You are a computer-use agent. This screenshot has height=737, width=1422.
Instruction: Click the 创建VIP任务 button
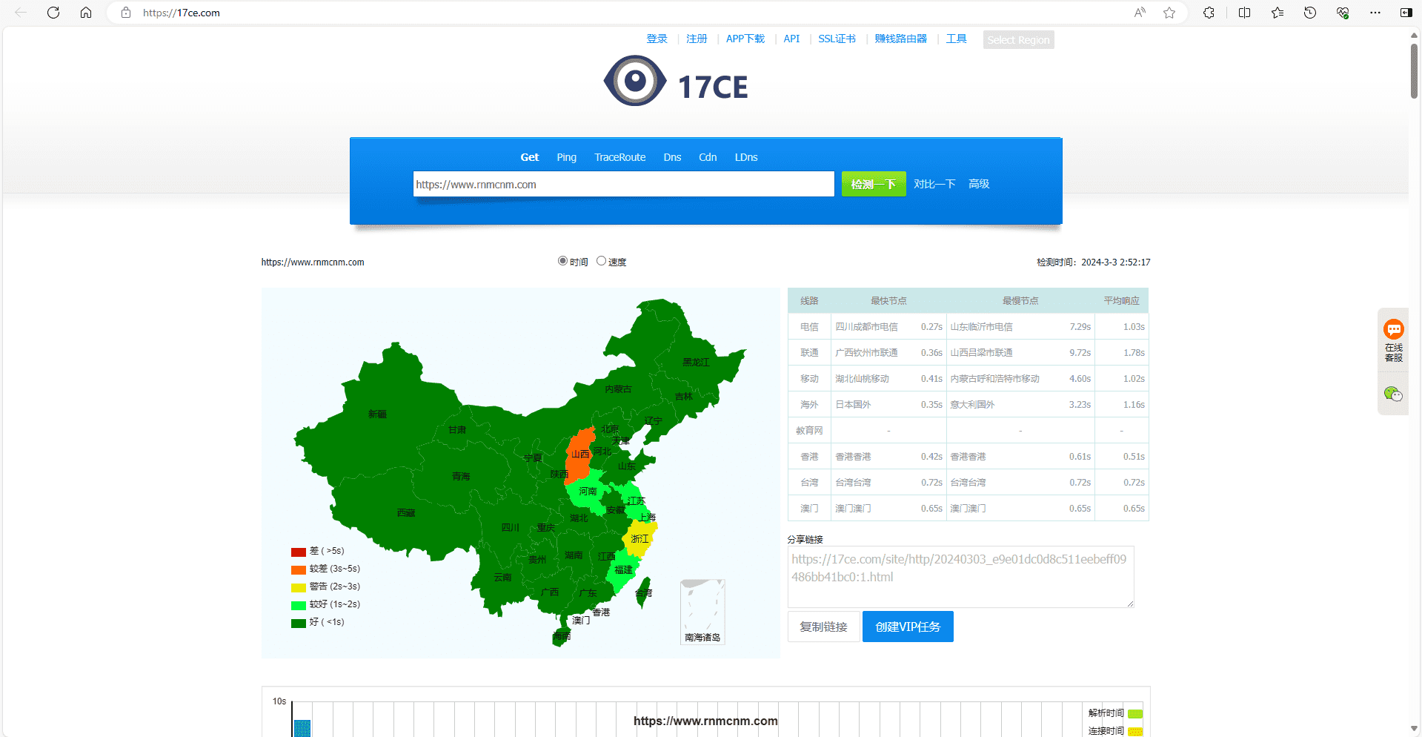[x=907, y=627]
